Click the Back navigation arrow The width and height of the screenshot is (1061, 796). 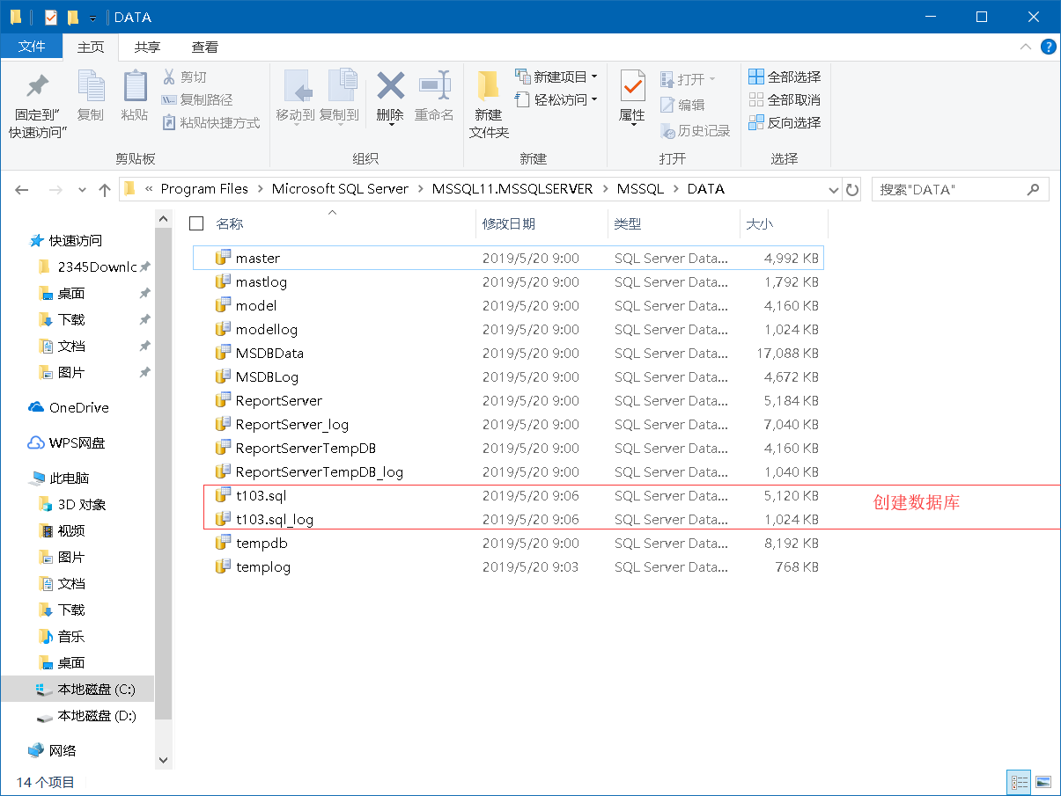22,189
